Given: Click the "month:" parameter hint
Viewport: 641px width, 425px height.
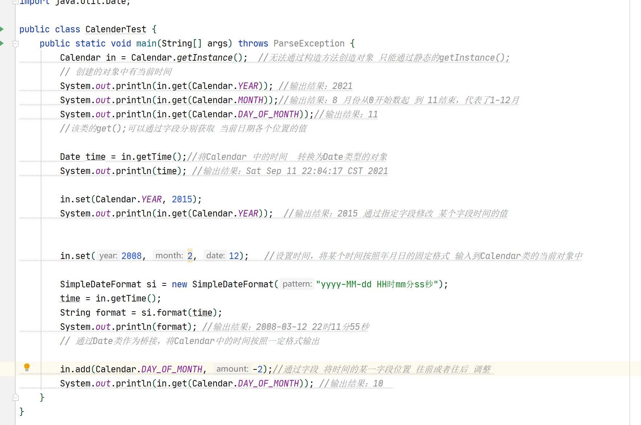Looking at the screenshot, I should [x=169, y=255].
